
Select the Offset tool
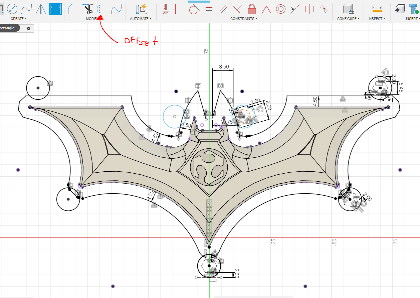[x=102, y=9]
